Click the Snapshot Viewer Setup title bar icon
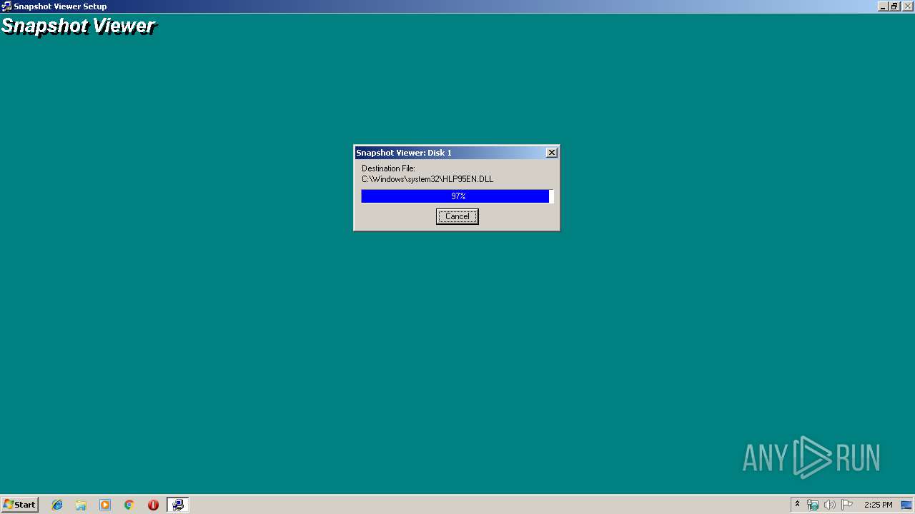Image resolution: width=915 pixels, height=514 pixels. tap(6, 6)
